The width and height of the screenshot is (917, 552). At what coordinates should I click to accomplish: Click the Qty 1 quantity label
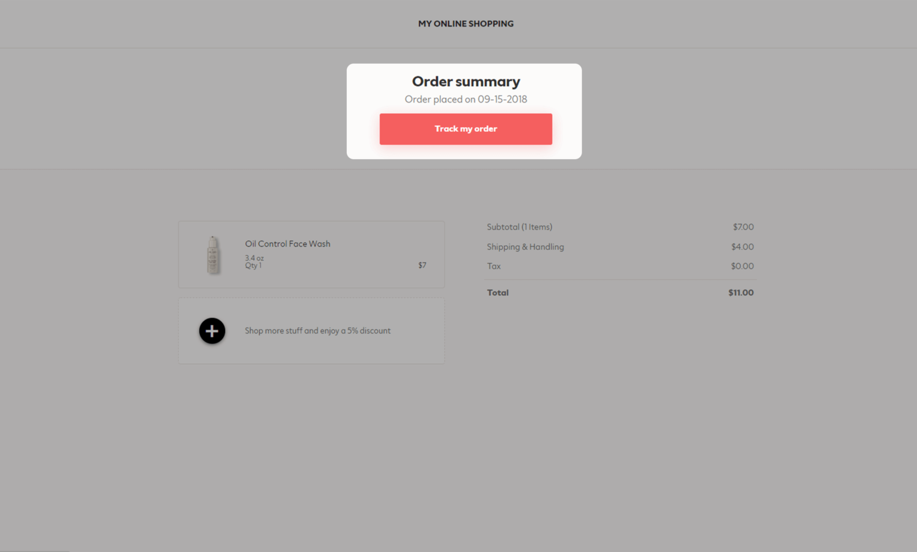coord(253,266)
